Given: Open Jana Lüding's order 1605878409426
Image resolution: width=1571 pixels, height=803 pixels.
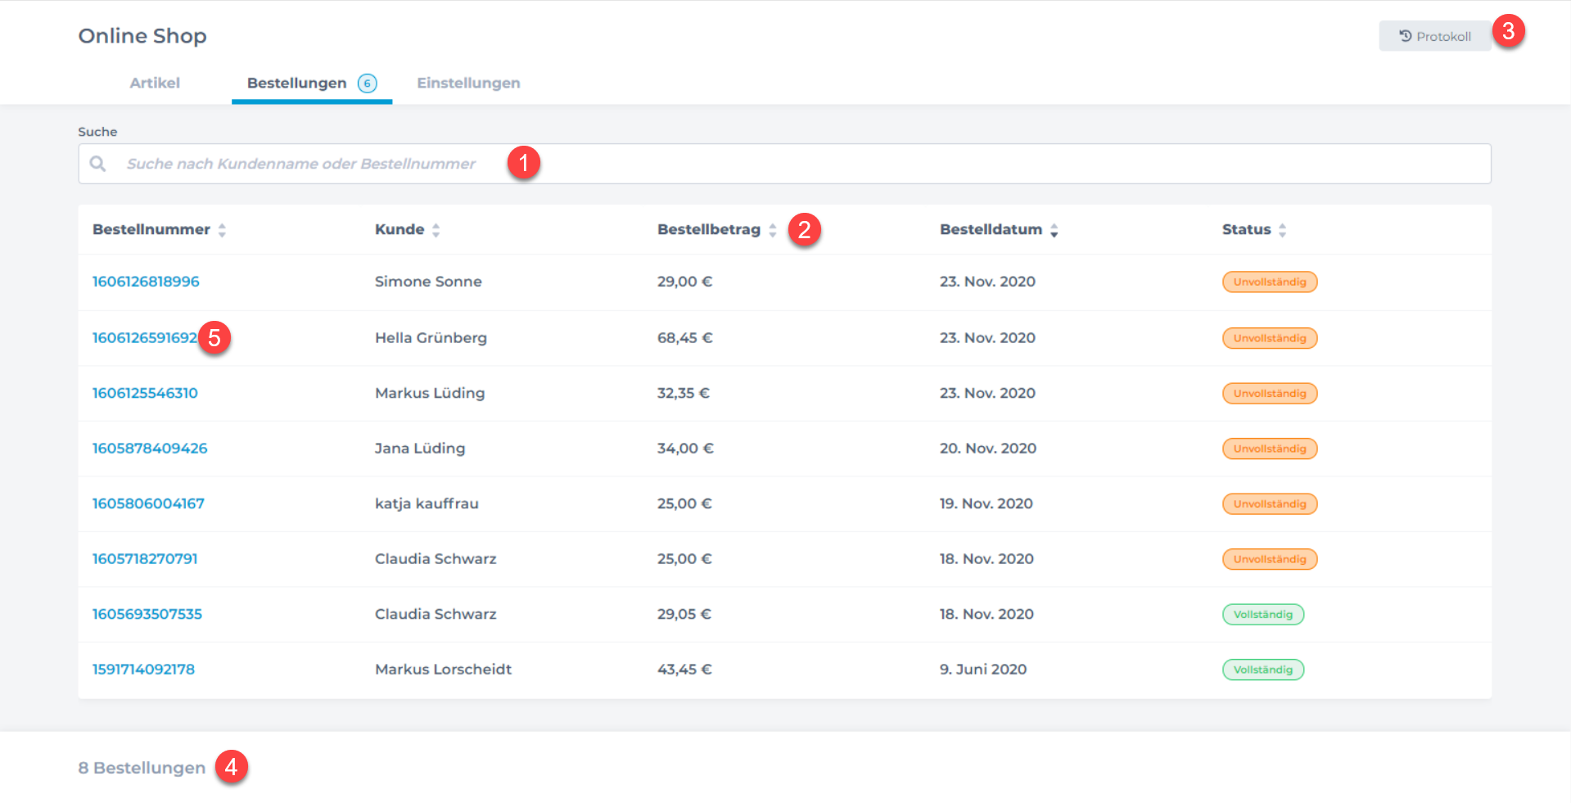Looking at the screenshot, I should click(150, 449).
